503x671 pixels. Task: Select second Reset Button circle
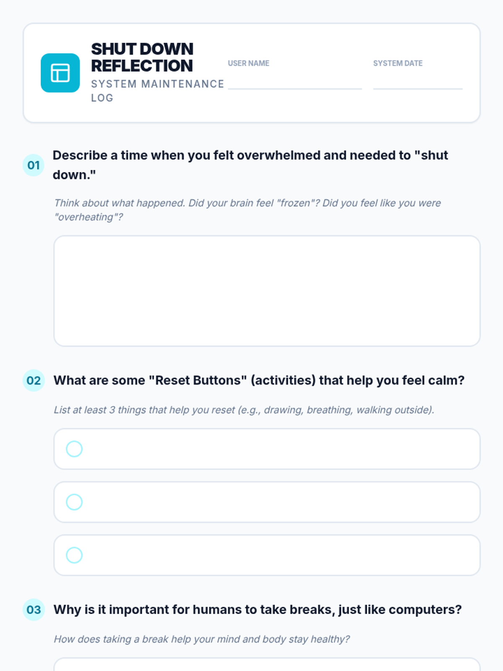pyautogui.click(x=74, y=502)
